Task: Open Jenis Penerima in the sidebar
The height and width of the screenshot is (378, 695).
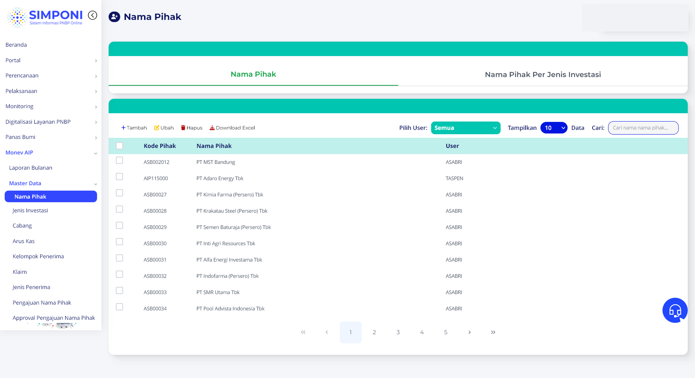Action: coord(31,287)
